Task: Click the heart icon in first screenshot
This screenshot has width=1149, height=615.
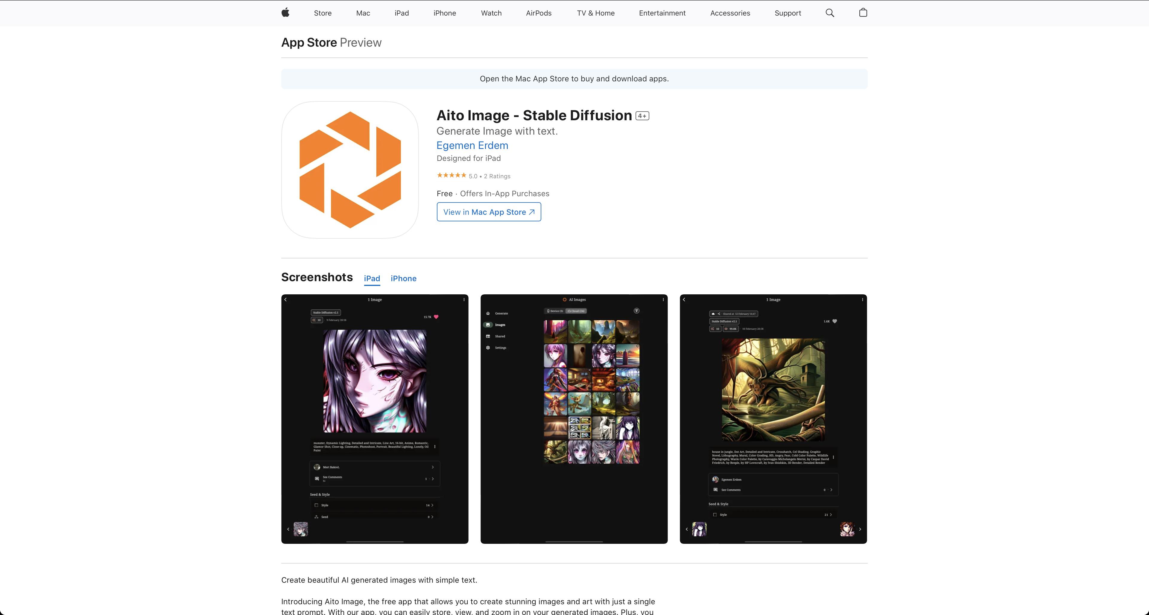Action: click(x=436, y=317)
